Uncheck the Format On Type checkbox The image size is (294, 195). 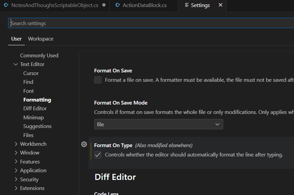[98, 155]
